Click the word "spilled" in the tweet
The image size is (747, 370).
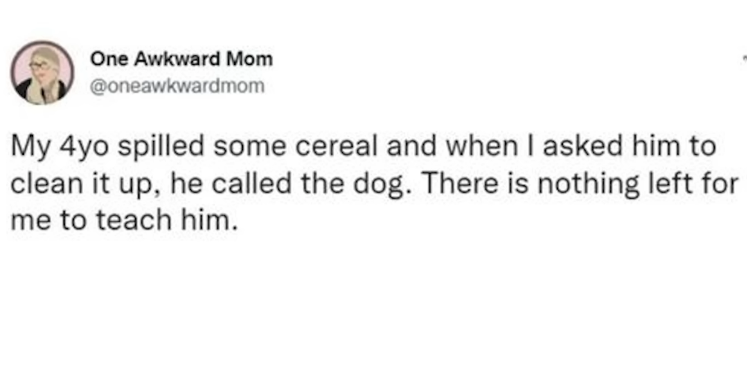(161, 147)
